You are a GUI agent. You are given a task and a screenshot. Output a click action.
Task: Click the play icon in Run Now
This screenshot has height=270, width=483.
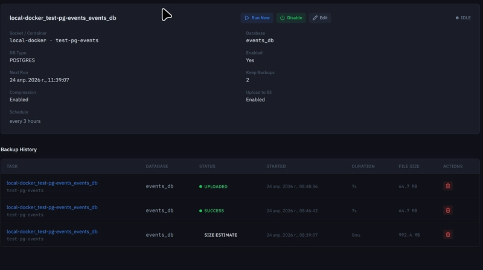247,18
